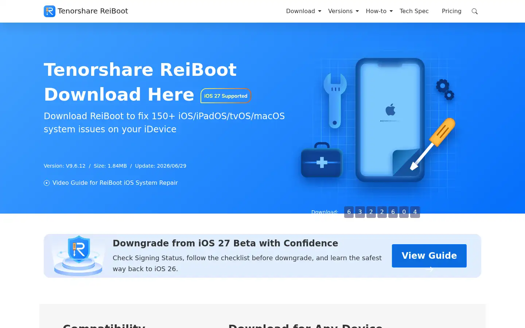Image resolution: width=525 pixels, height=328 pixels.
Task: Click the Tenorshare ReiBoot Download Here heading
Action: click(x=140, y=82)
